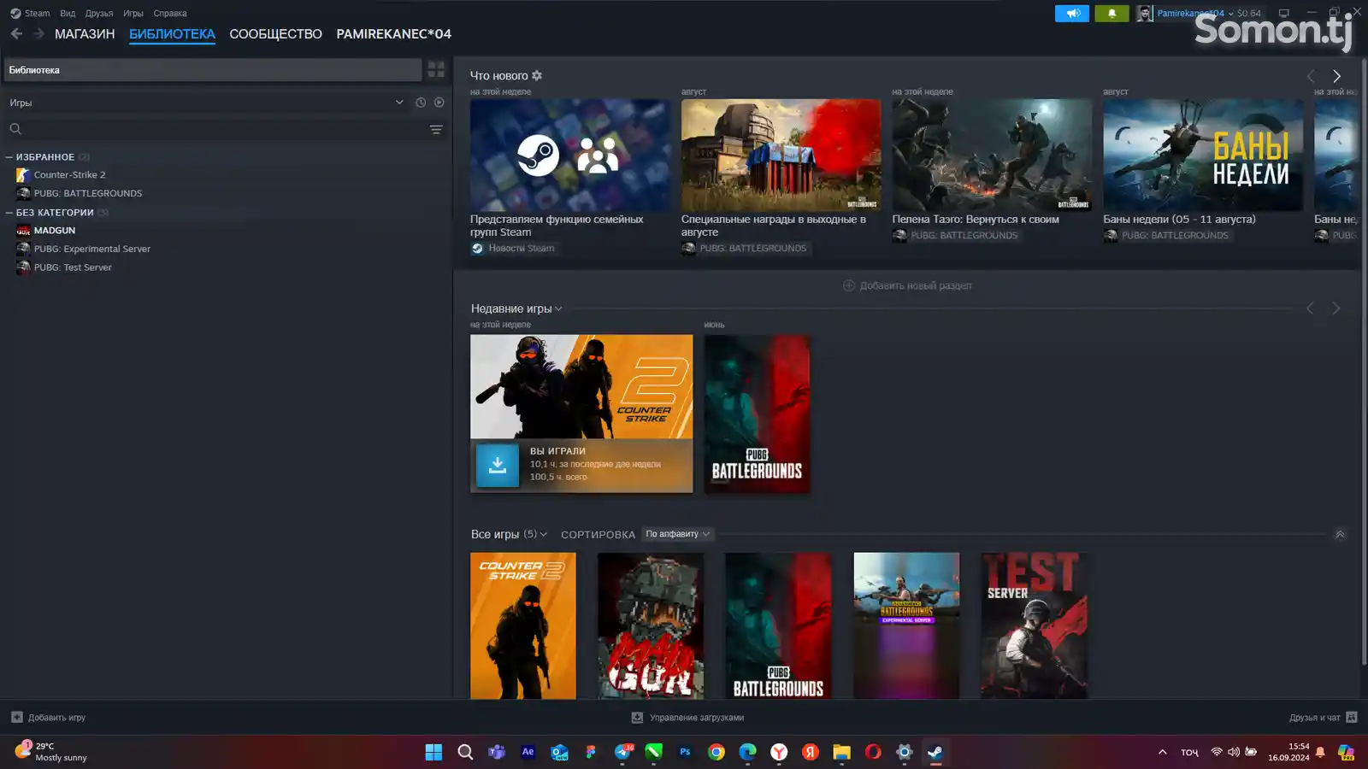Viewport: 1368px width, 769px height.
Task: Select Counter-Strike 2 in the sidebar
Action: pos(69,175)
